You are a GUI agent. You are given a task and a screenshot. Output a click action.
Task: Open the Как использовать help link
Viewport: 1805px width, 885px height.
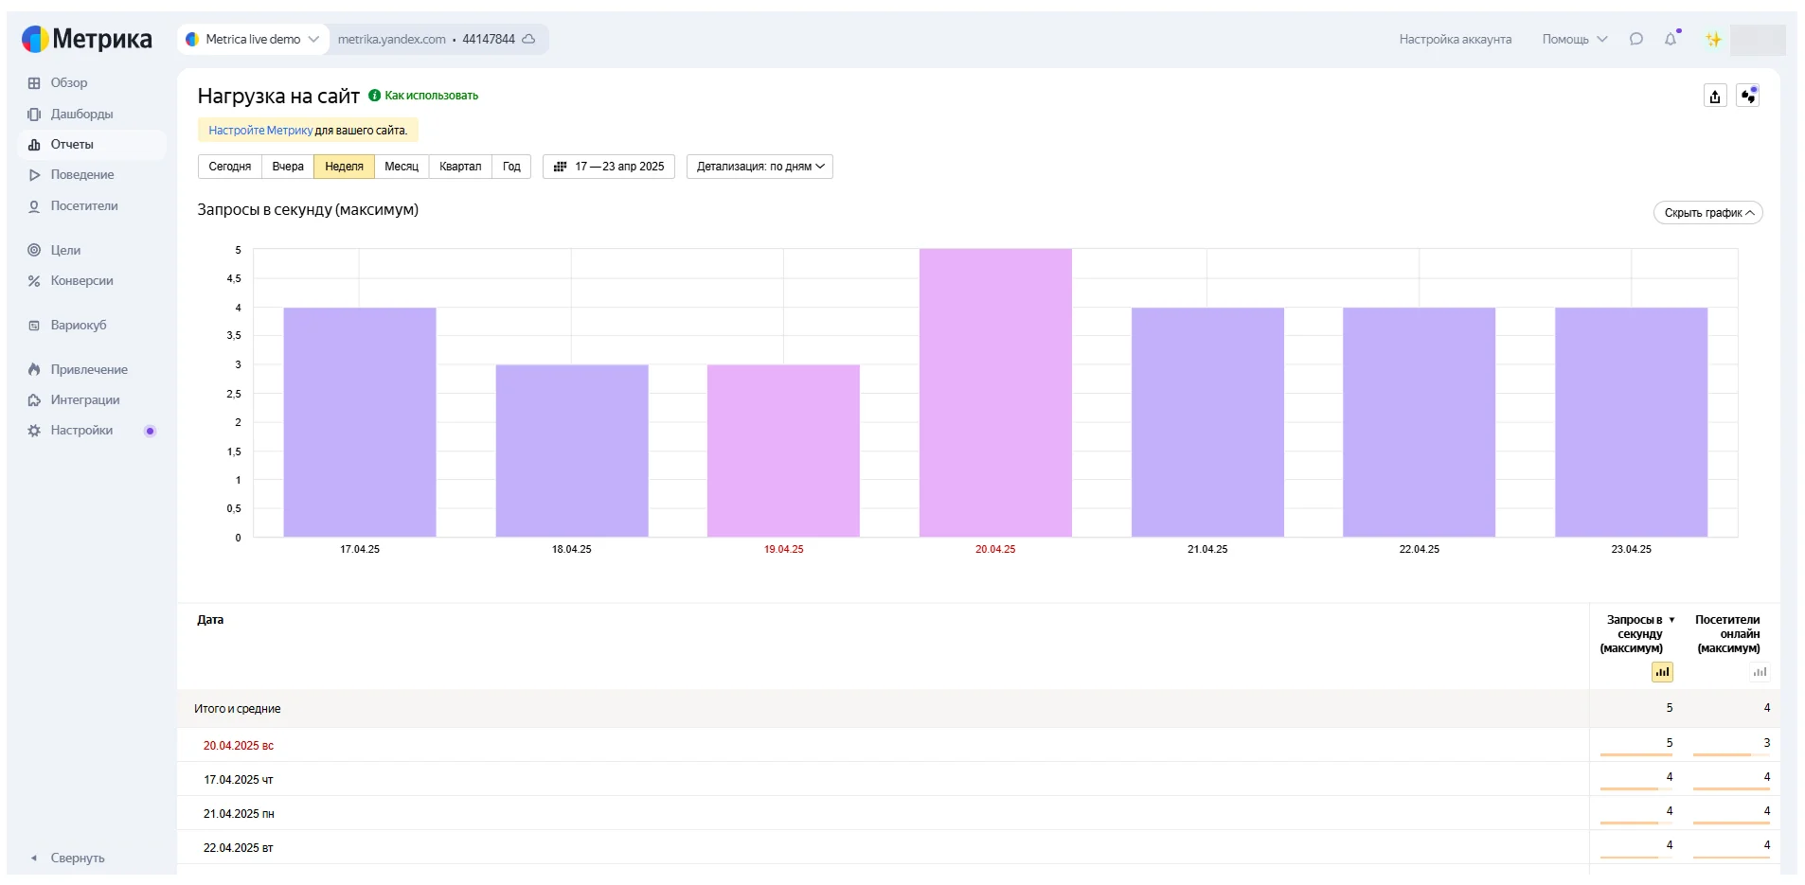431,96
